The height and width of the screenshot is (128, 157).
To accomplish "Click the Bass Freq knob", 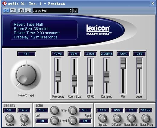I will pos(146,118).
